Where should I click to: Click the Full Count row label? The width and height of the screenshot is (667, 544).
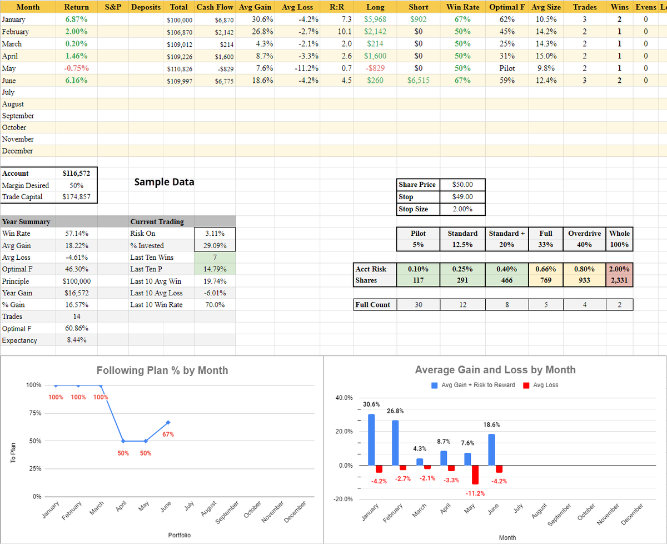pyautogui.click(x=374, y=304)
